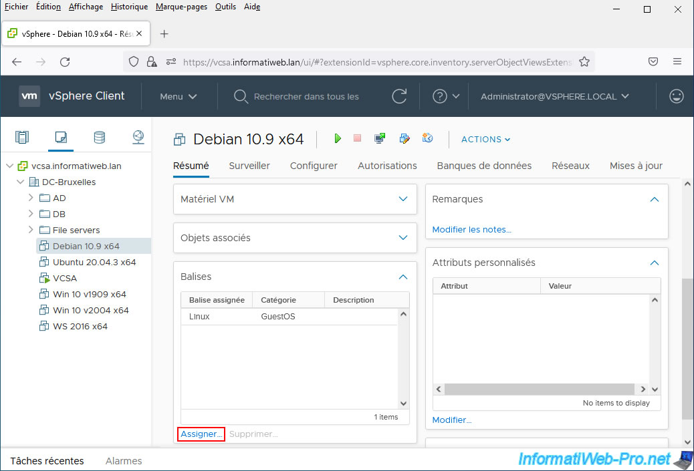Open the ACTIONS dropdown menu

tap(485, 139)
